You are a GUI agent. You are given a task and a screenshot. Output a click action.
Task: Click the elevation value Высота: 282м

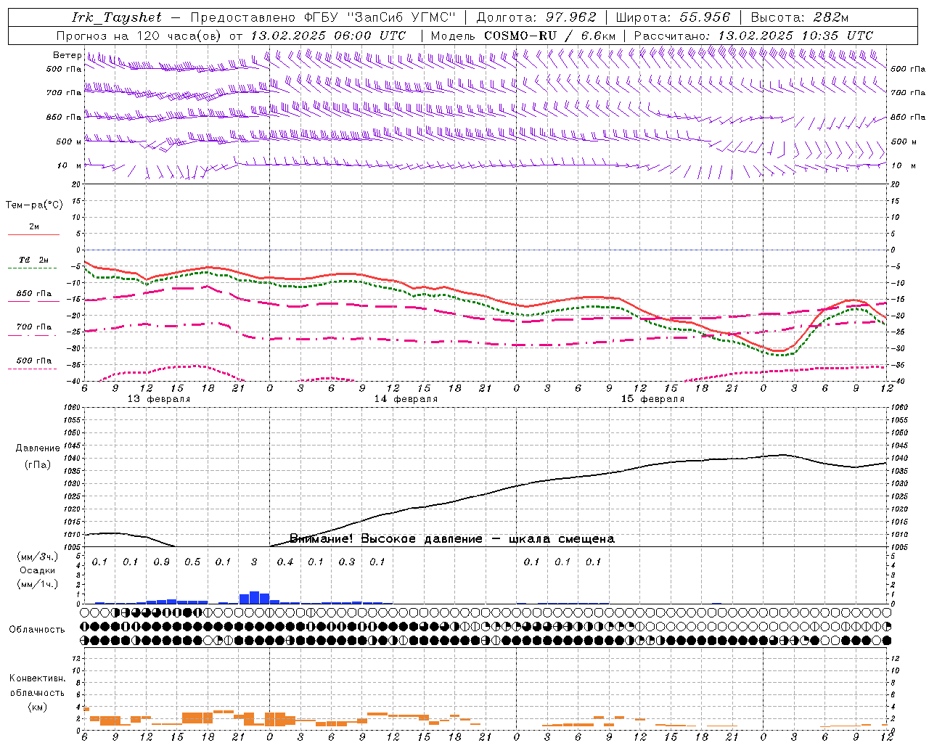799,17
